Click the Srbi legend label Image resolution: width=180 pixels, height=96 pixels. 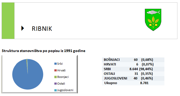(x=60, y=64)
